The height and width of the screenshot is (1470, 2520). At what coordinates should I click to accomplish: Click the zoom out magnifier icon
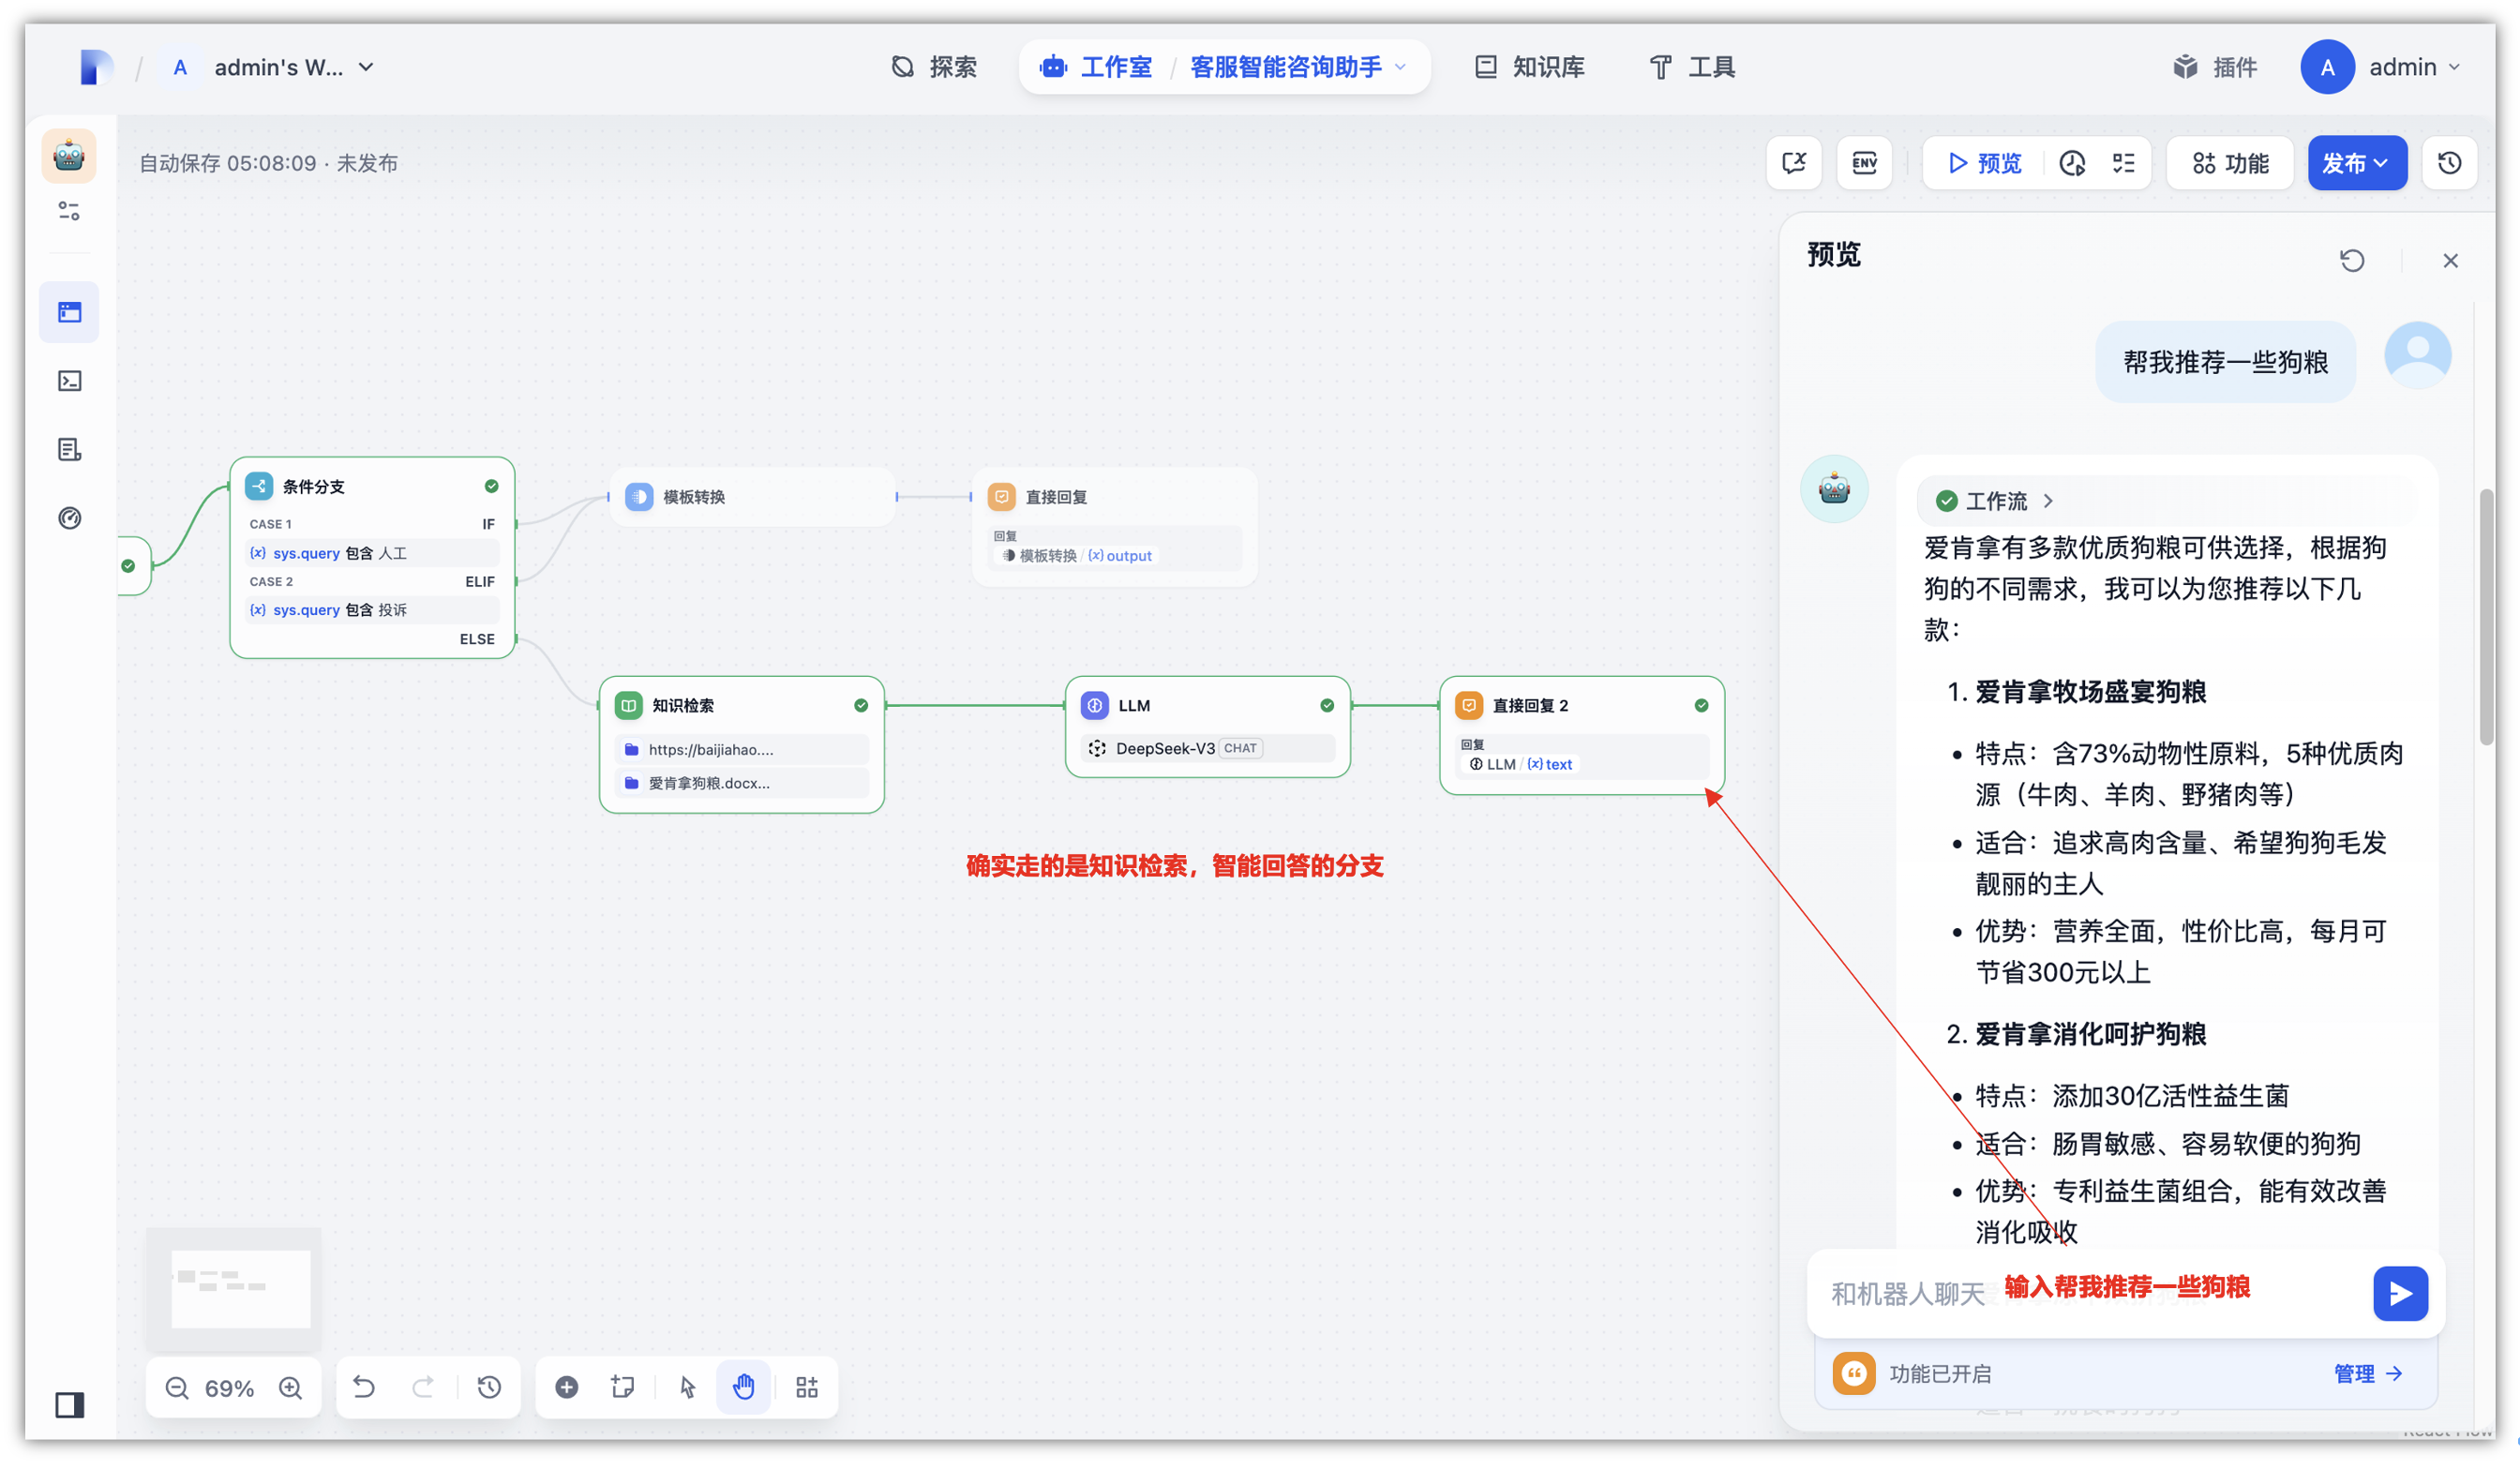click(x=177, y=1388)
